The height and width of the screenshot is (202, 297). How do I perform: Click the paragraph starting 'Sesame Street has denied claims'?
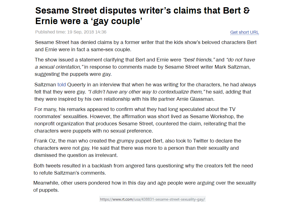(146, 46)
